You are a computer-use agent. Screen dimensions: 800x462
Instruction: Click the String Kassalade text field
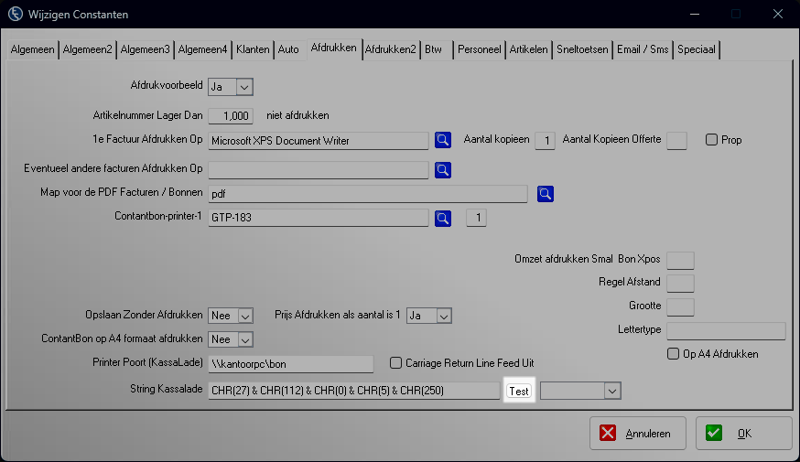353,391
